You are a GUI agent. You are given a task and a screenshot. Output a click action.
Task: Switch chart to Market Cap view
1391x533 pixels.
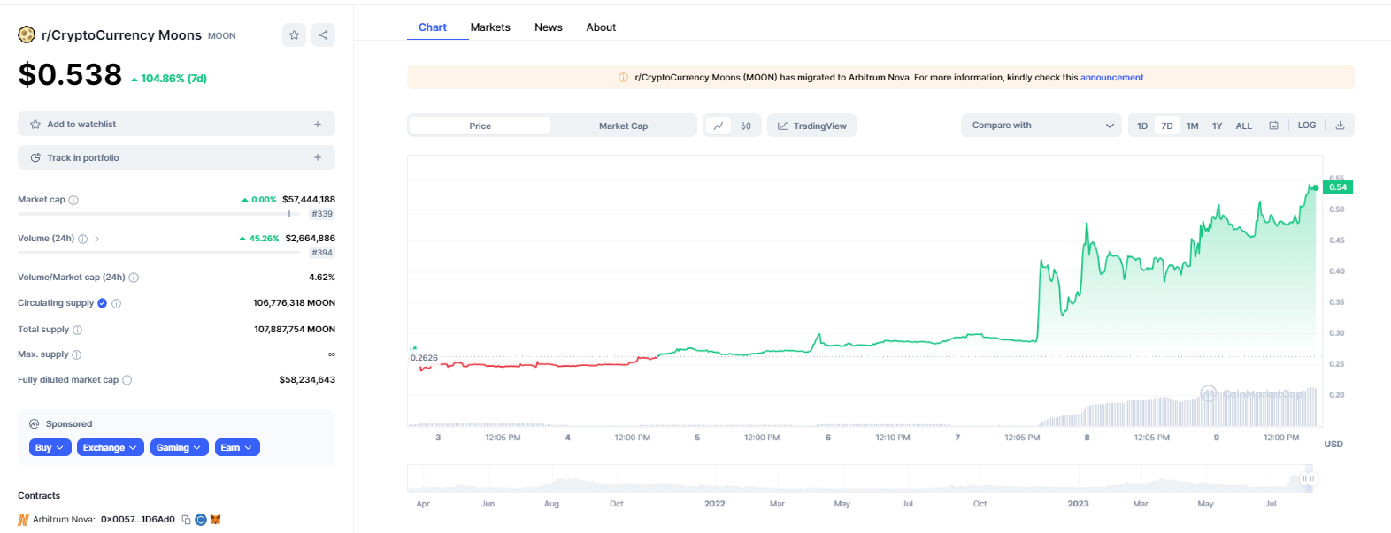tap(623, 126)
